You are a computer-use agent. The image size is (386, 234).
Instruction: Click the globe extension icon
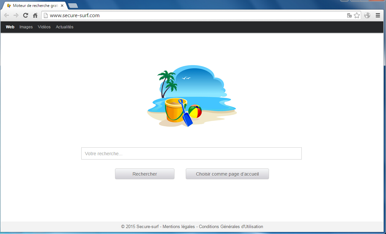coord(367,15)
